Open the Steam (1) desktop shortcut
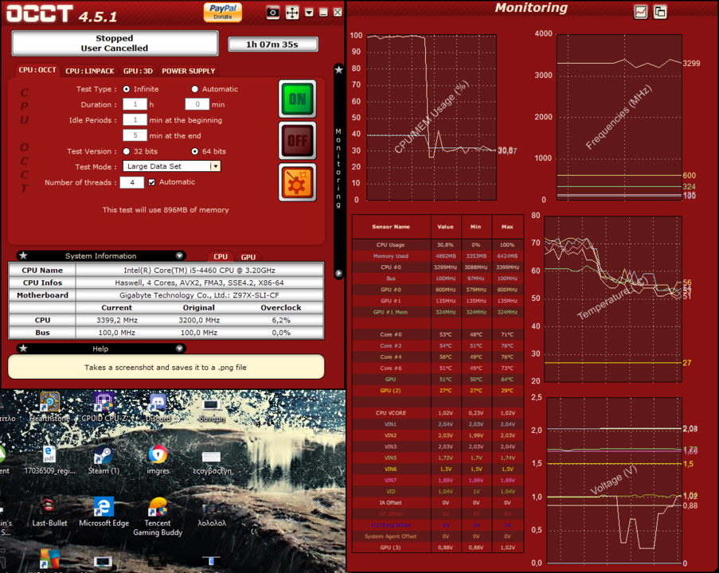This screenshot has height=573, width=719. coord(104,460)
